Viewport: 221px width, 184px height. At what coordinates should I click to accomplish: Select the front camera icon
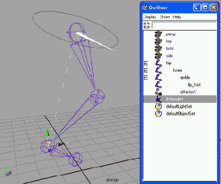point(158,49)
